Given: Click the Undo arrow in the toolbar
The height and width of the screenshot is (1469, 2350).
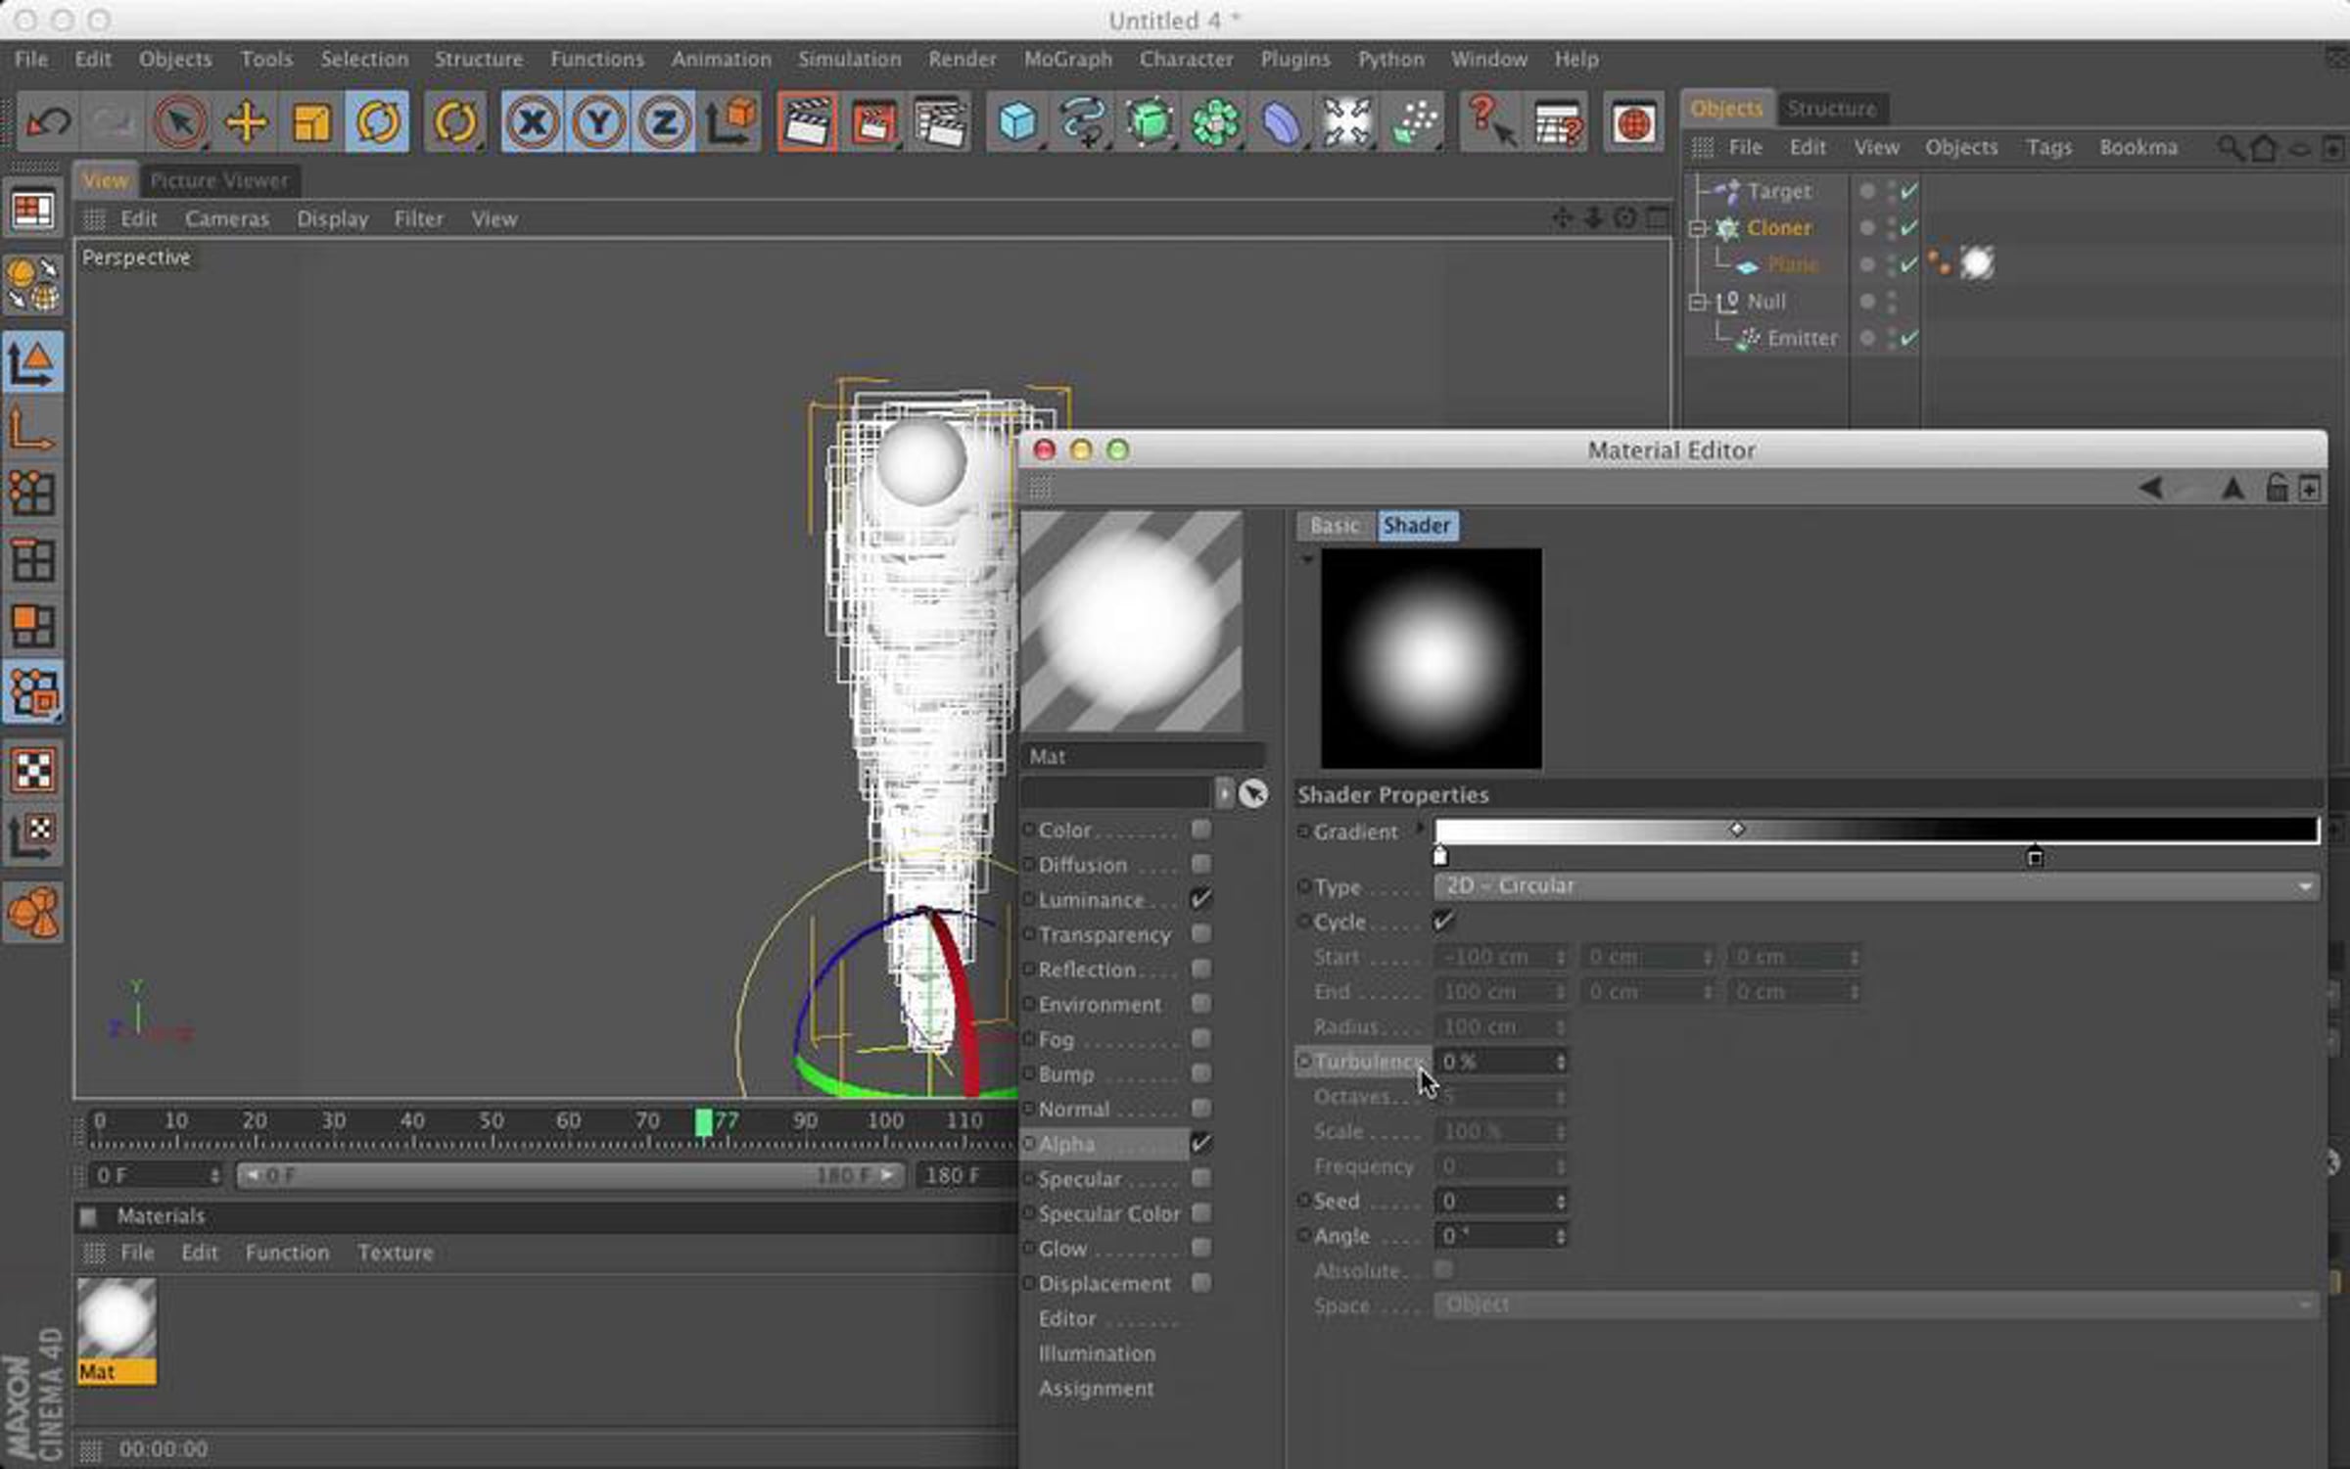Looking at the screenshot, I should (x=48, y=122).
